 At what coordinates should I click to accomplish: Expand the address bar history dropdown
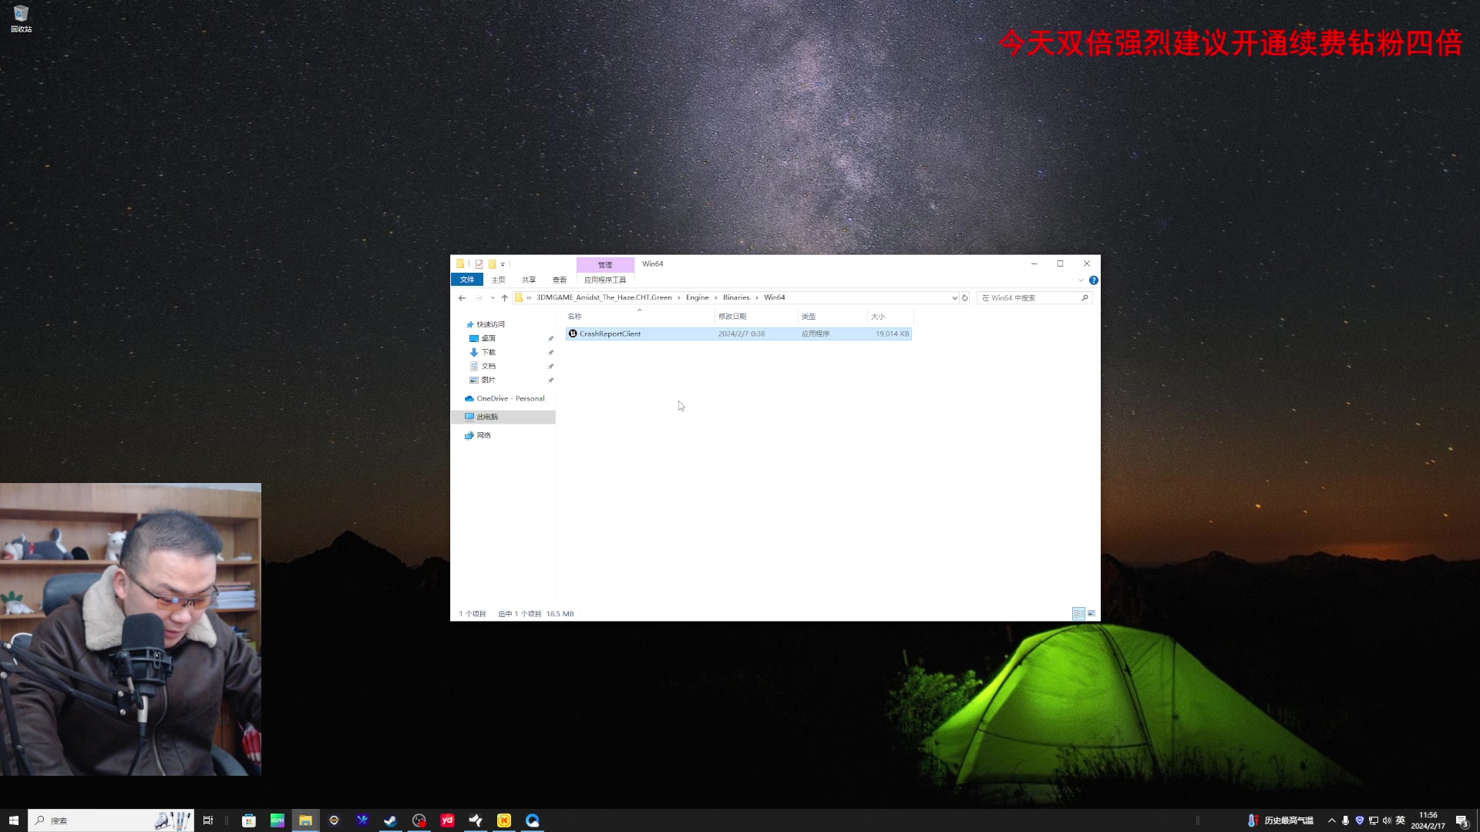(955, 297)
